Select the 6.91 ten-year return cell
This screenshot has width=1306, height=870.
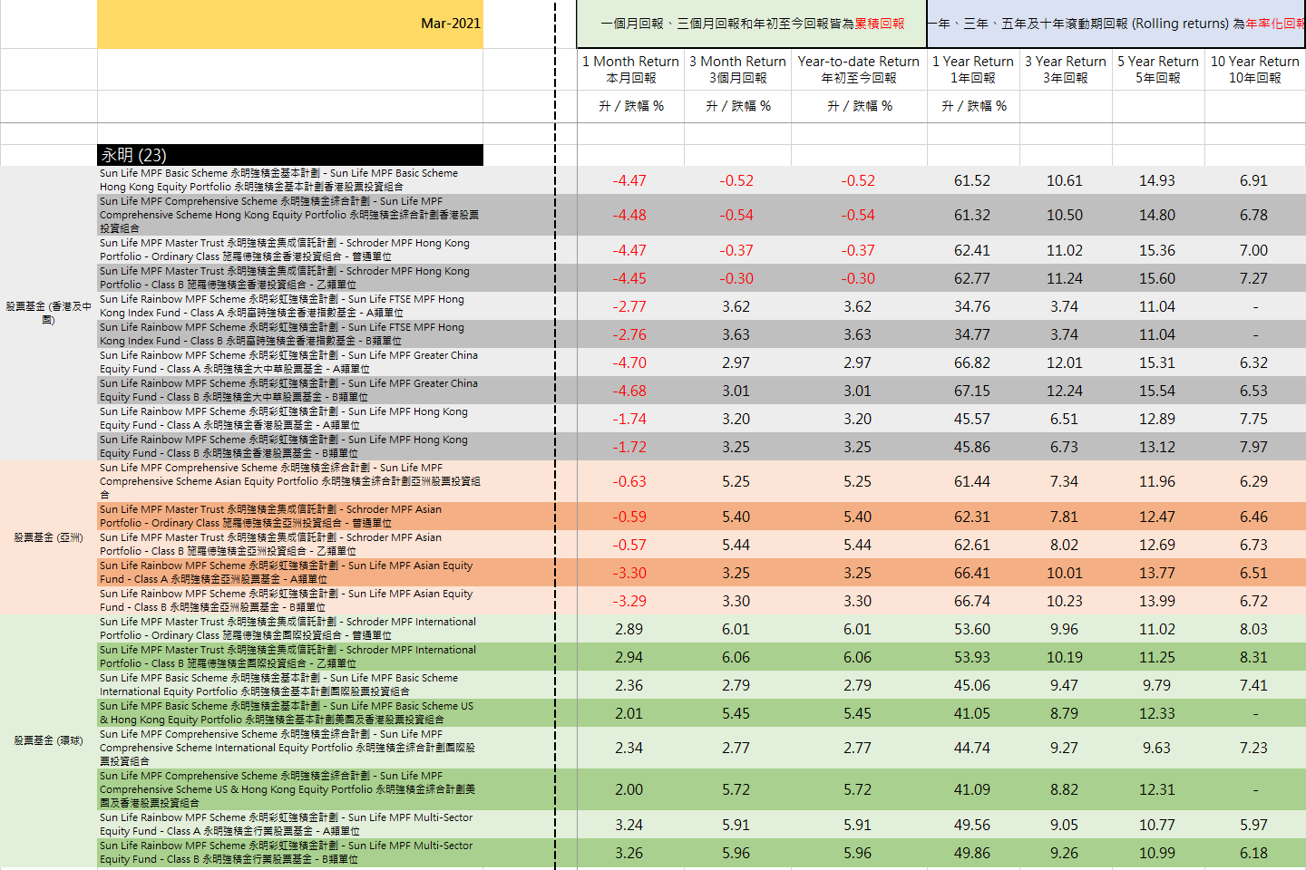tap(1254, 180)
